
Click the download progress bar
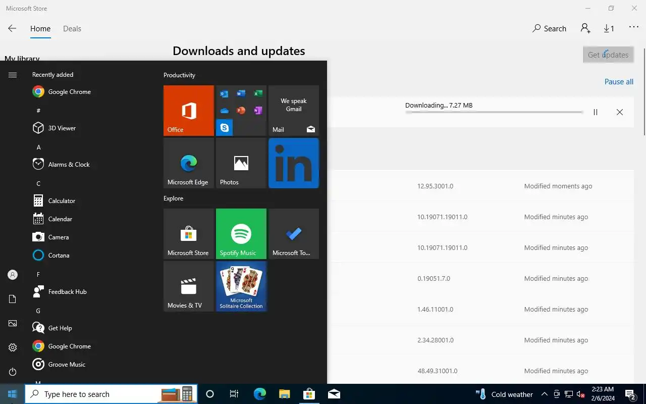(494, 112)
